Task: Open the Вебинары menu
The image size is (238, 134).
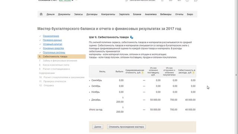Action: tap(166, 14)
